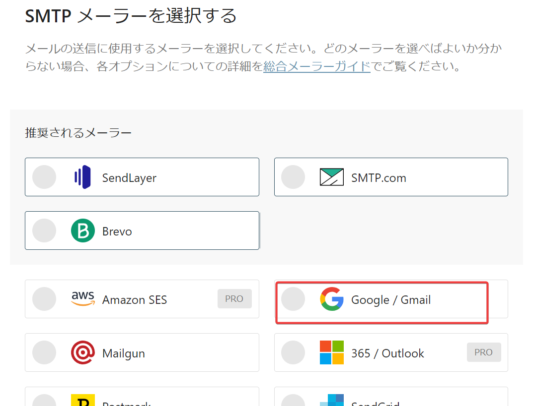
Task: Open the 総合メーラーガイド link
Action: [316, 67]
